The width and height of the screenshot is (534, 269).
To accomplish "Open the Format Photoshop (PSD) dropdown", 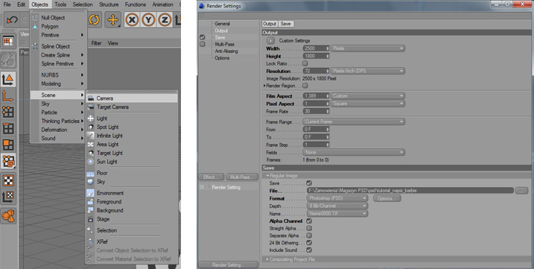I will tap(337, 198).
